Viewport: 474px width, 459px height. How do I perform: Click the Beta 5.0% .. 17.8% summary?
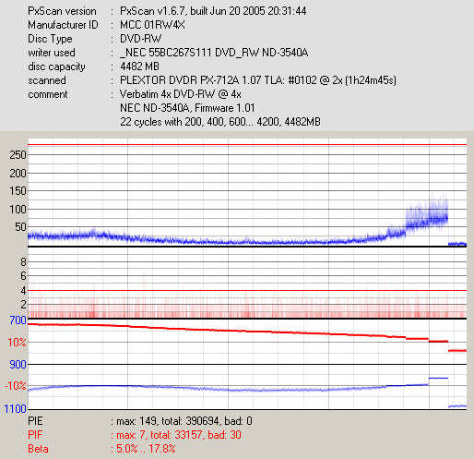[101, 449]
